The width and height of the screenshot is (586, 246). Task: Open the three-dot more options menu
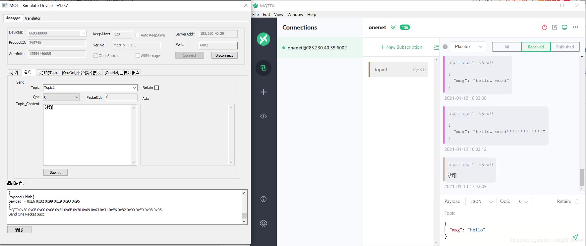pos(575,27)
